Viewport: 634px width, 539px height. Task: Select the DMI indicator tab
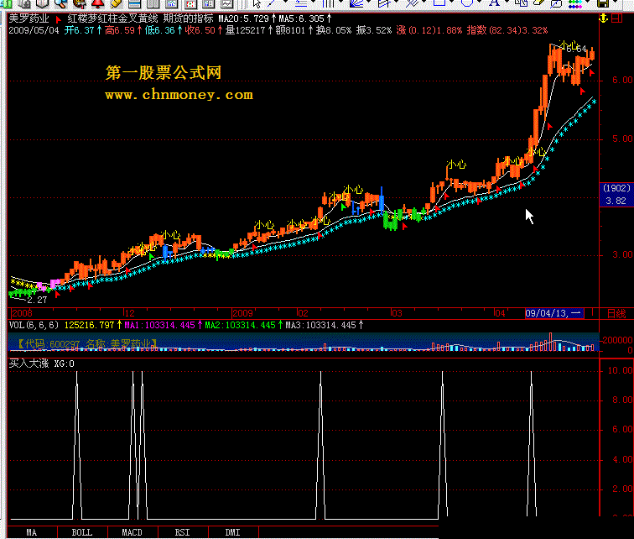232,532
